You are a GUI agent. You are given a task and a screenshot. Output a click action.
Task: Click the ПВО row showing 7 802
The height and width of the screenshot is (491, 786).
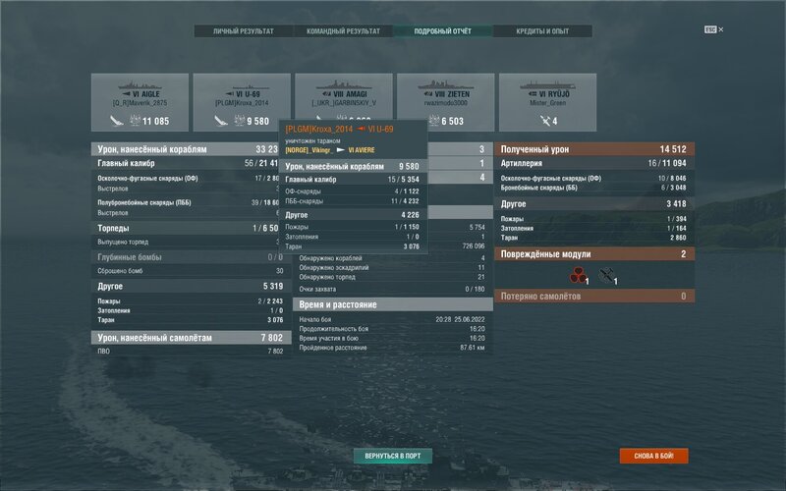pyautogui.click(x=191, y=352)
